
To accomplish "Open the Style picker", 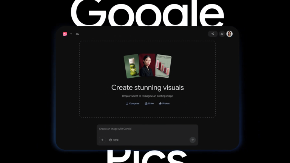I will [x=114, y=140].
